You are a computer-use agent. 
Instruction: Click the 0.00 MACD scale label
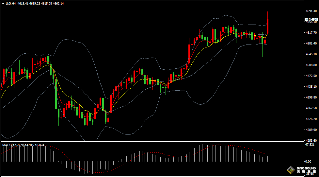coord(308,161)
